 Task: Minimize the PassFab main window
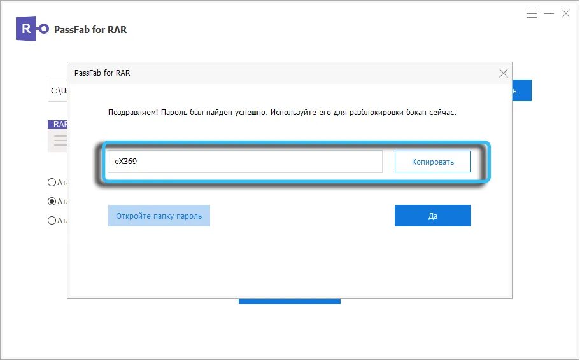tap(549, 14)
